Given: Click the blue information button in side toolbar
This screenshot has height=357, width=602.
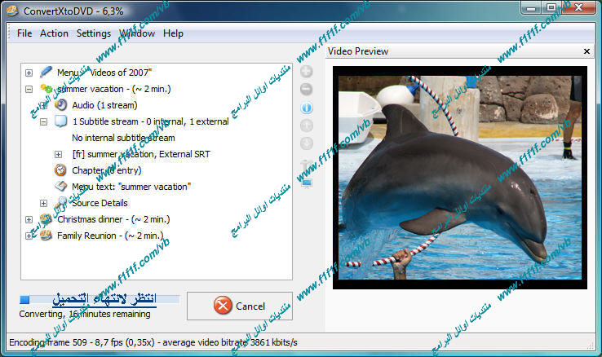Looking at the screenshot, I should click(x=307, y=108).
